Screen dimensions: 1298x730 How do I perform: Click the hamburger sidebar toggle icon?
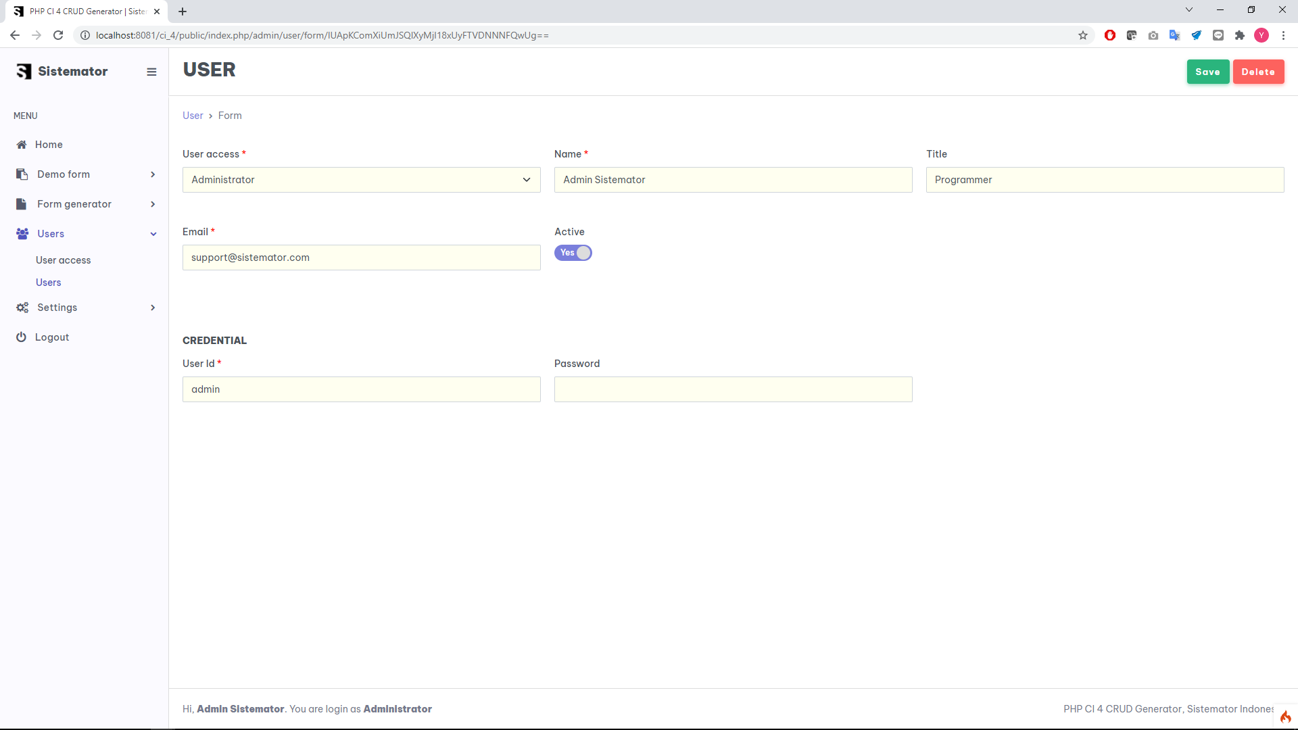point(151,72)
